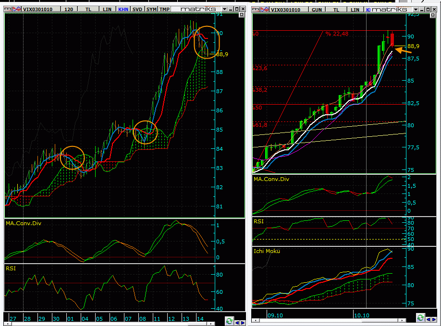Open the GUN period selector in right chart
Screen dimensions: 441x326
tap(317, 9)
